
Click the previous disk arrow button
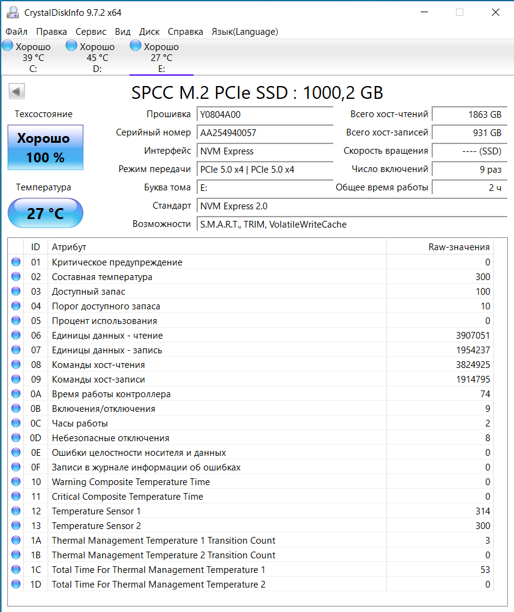tap(16, 92)
